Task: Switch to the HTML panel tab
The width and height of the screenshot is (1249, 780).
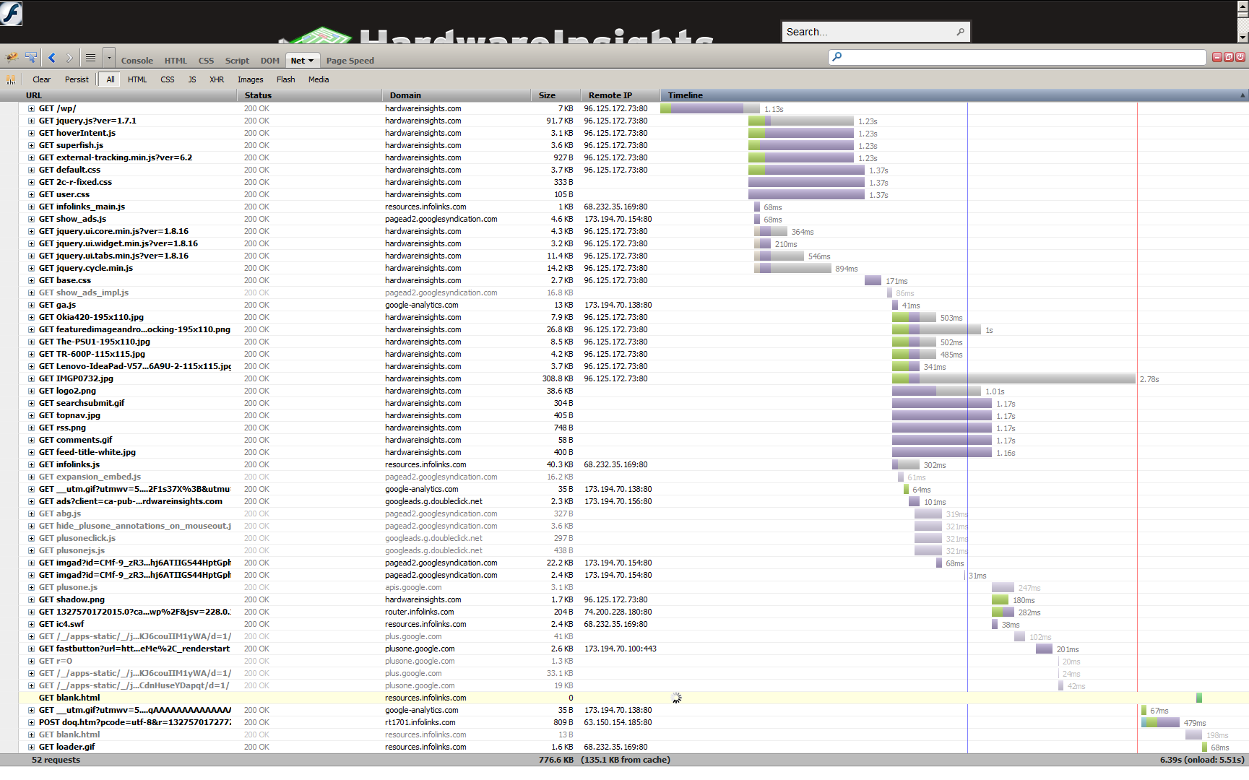Action: [x=176, y=61]
